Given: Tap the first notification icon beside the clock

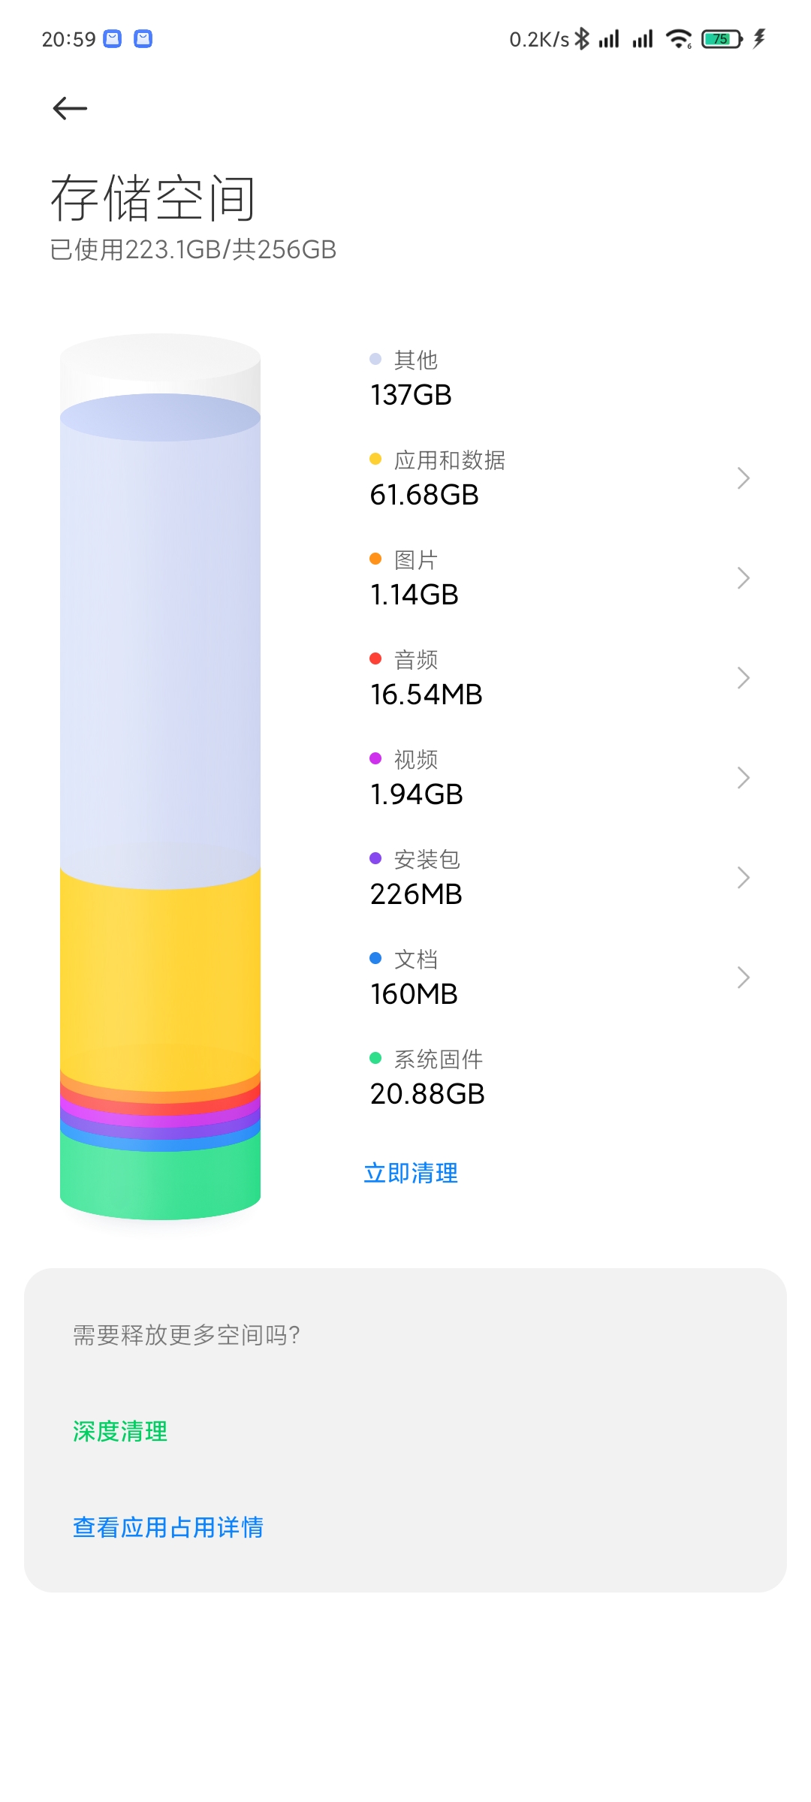Looking at the screenshot, I should coord(112,39).
